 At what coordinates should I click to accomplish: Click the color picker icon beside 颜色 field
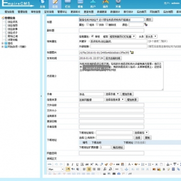pyautogui.click(x=146, y=24)
